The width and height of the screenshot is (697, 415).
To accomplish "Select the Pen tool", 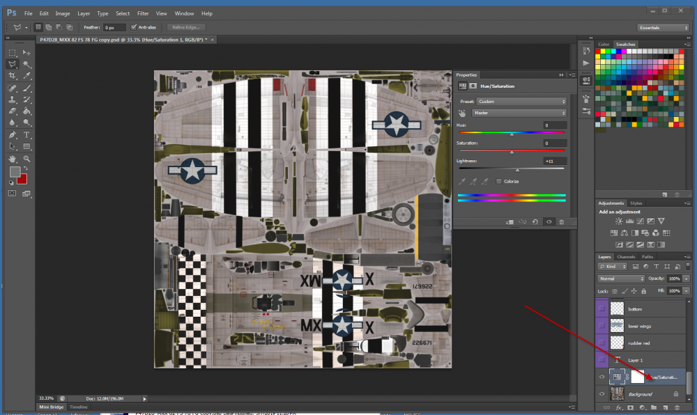I will (x=13, y=135).
